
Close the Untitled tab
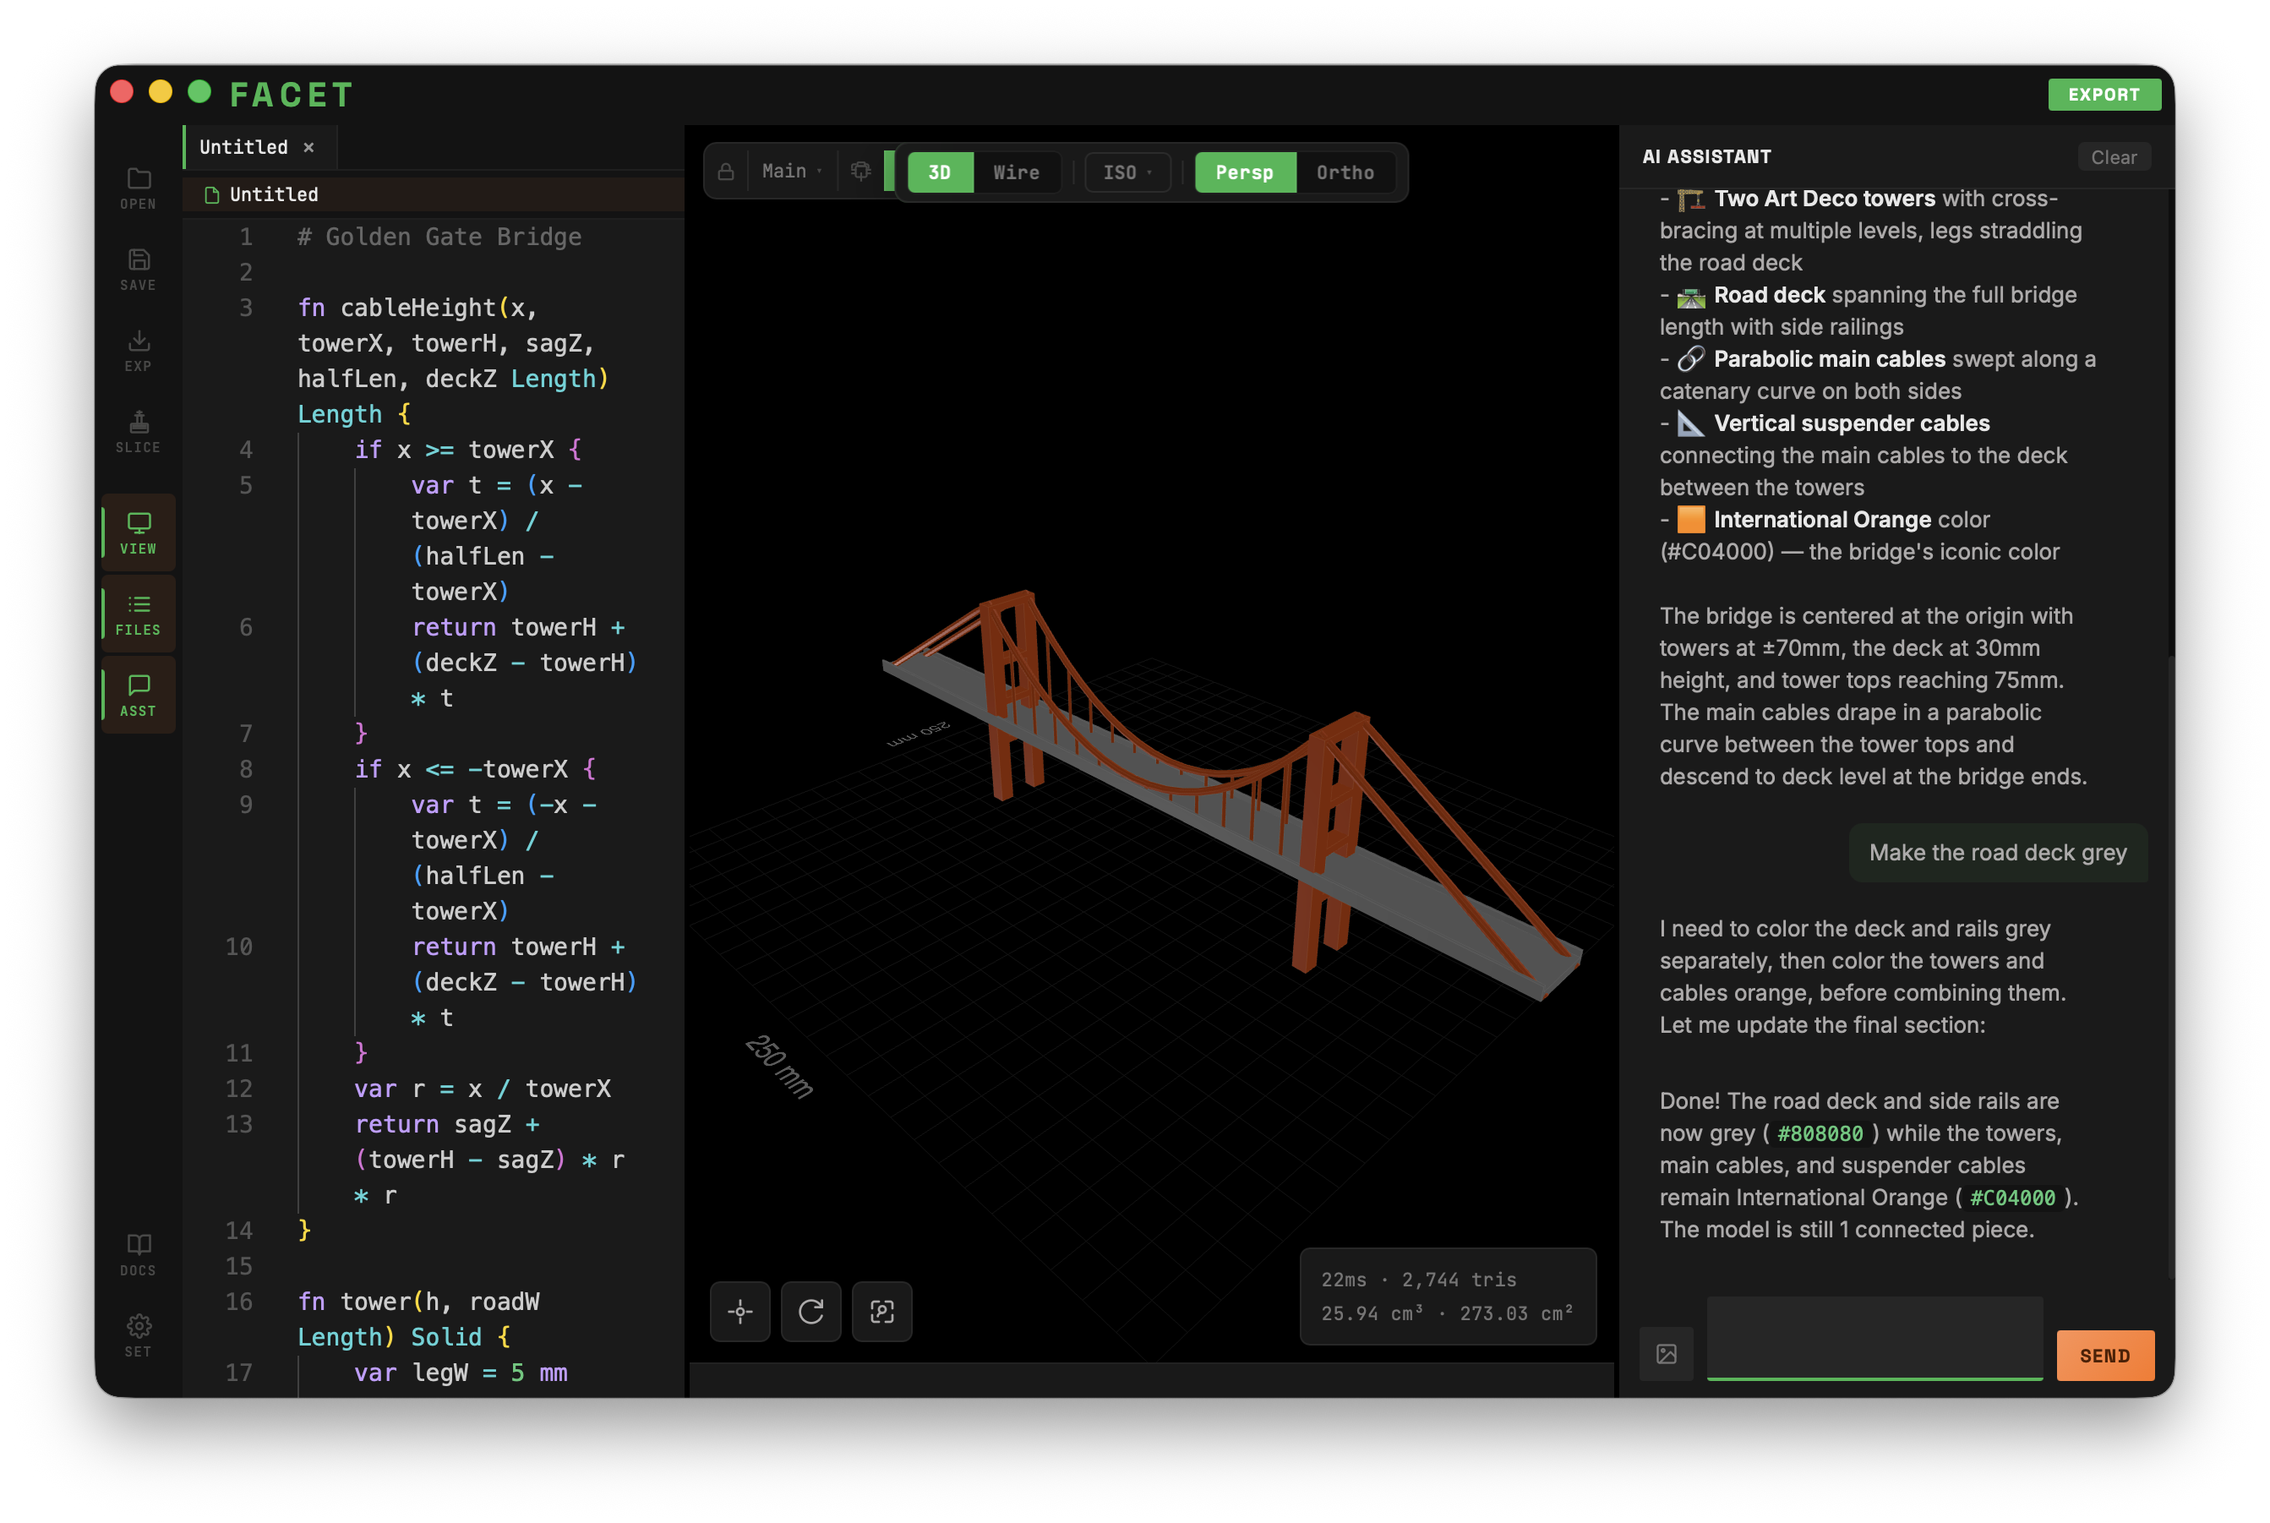(x=308, y=148)
